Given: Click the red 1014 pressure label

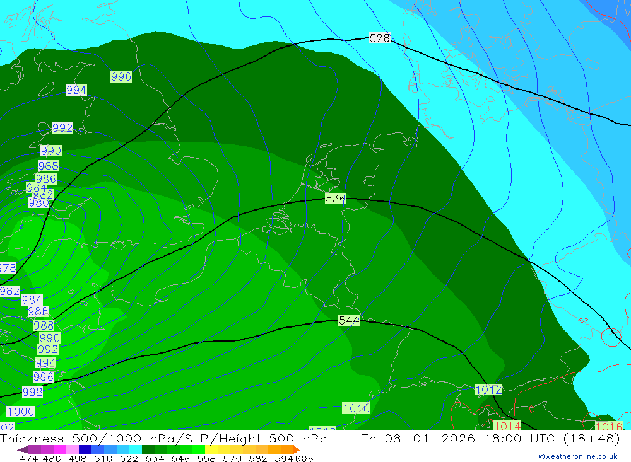Looking at the screenshot, I should 507,427.
